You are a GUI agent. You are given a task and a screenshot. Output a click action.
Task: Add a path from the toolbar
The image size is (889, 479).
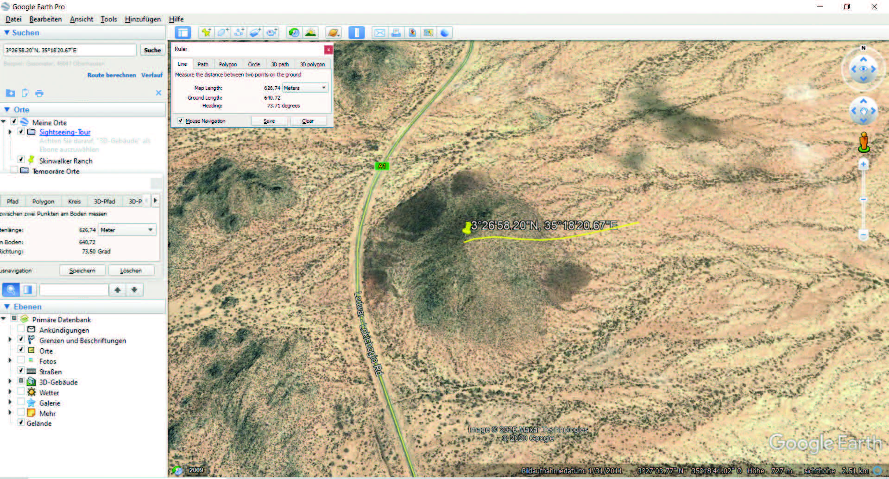239,32
